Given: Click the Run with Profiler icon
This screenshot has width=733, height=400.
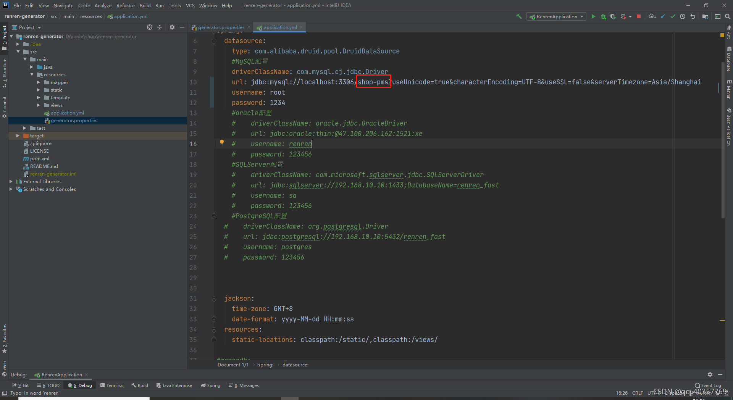Looking at the screenshot, I should tap(623, 16).
